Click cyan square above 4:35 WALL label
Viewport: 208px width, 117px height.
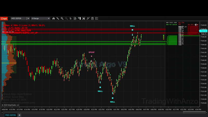100,87
